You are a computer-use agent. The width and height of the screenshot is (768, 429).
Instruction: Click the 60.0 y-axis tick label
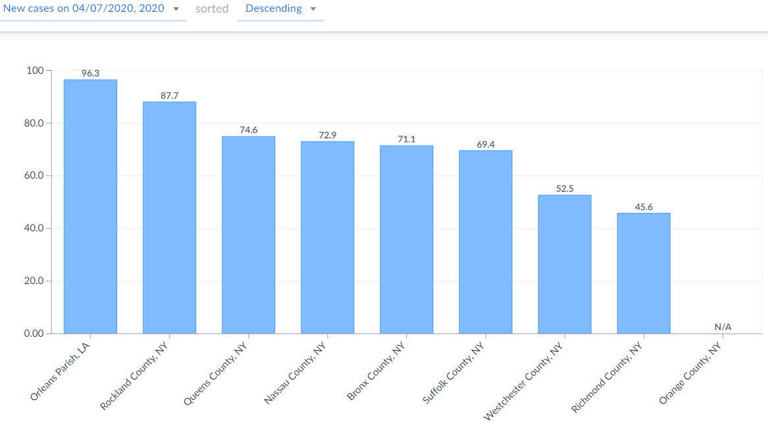[34, 175]
